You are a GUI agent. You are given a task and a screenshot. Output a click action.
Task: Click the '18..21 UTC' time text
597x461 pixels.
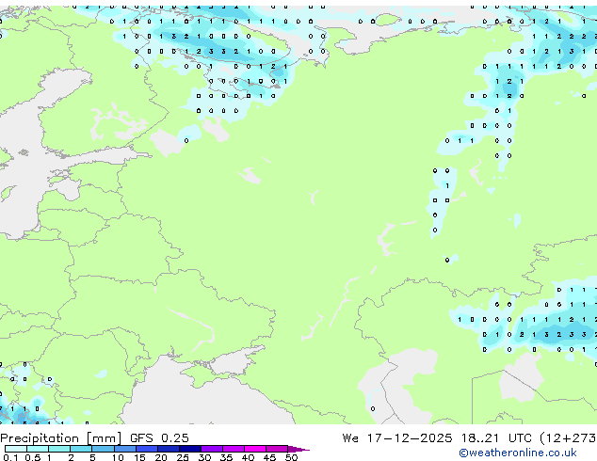click(497, 438)
